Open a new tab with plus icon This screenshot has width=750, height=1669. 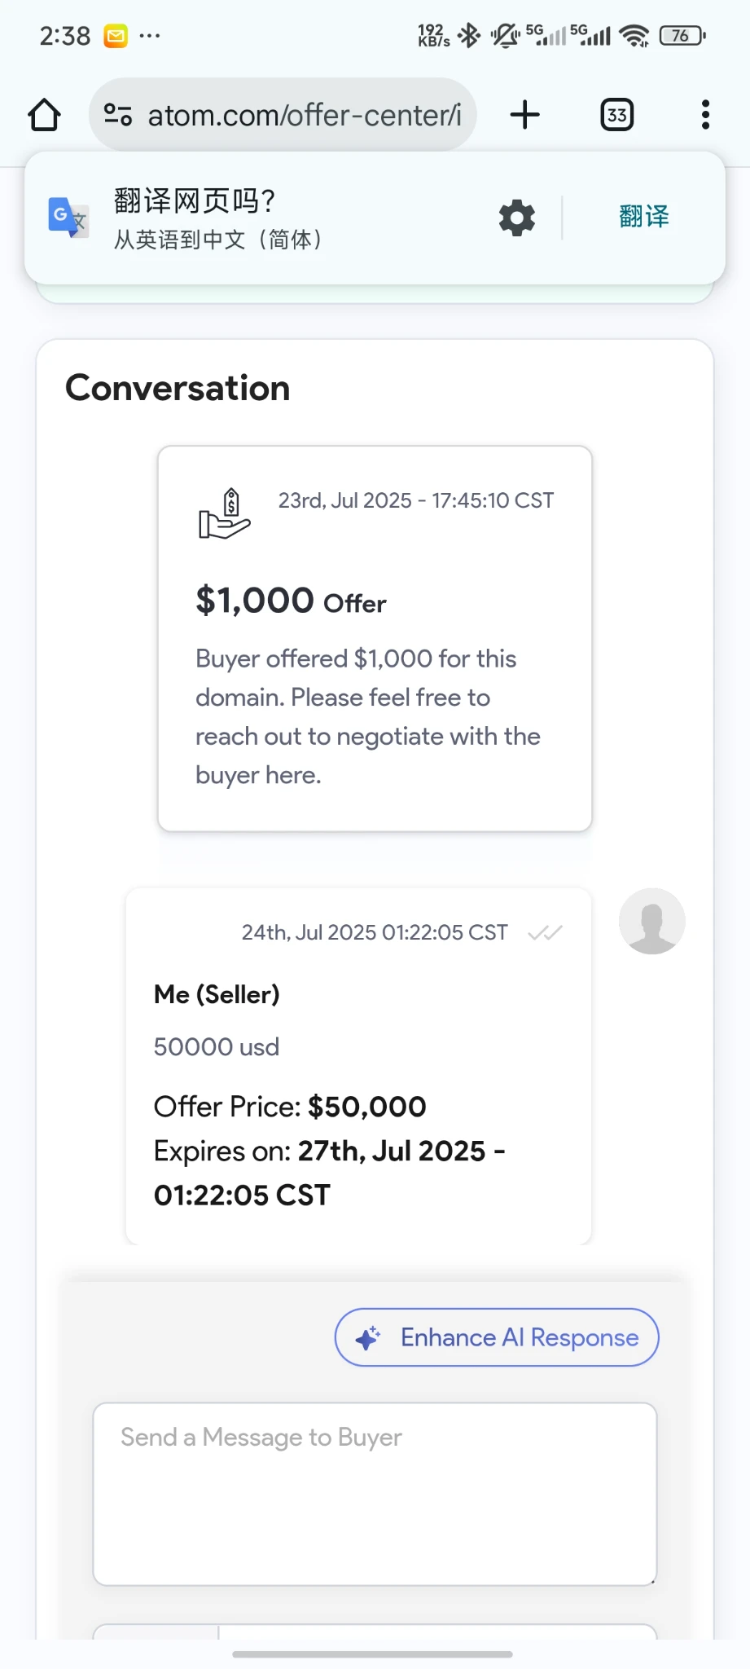pyautogui.click(x=525, y=115)
